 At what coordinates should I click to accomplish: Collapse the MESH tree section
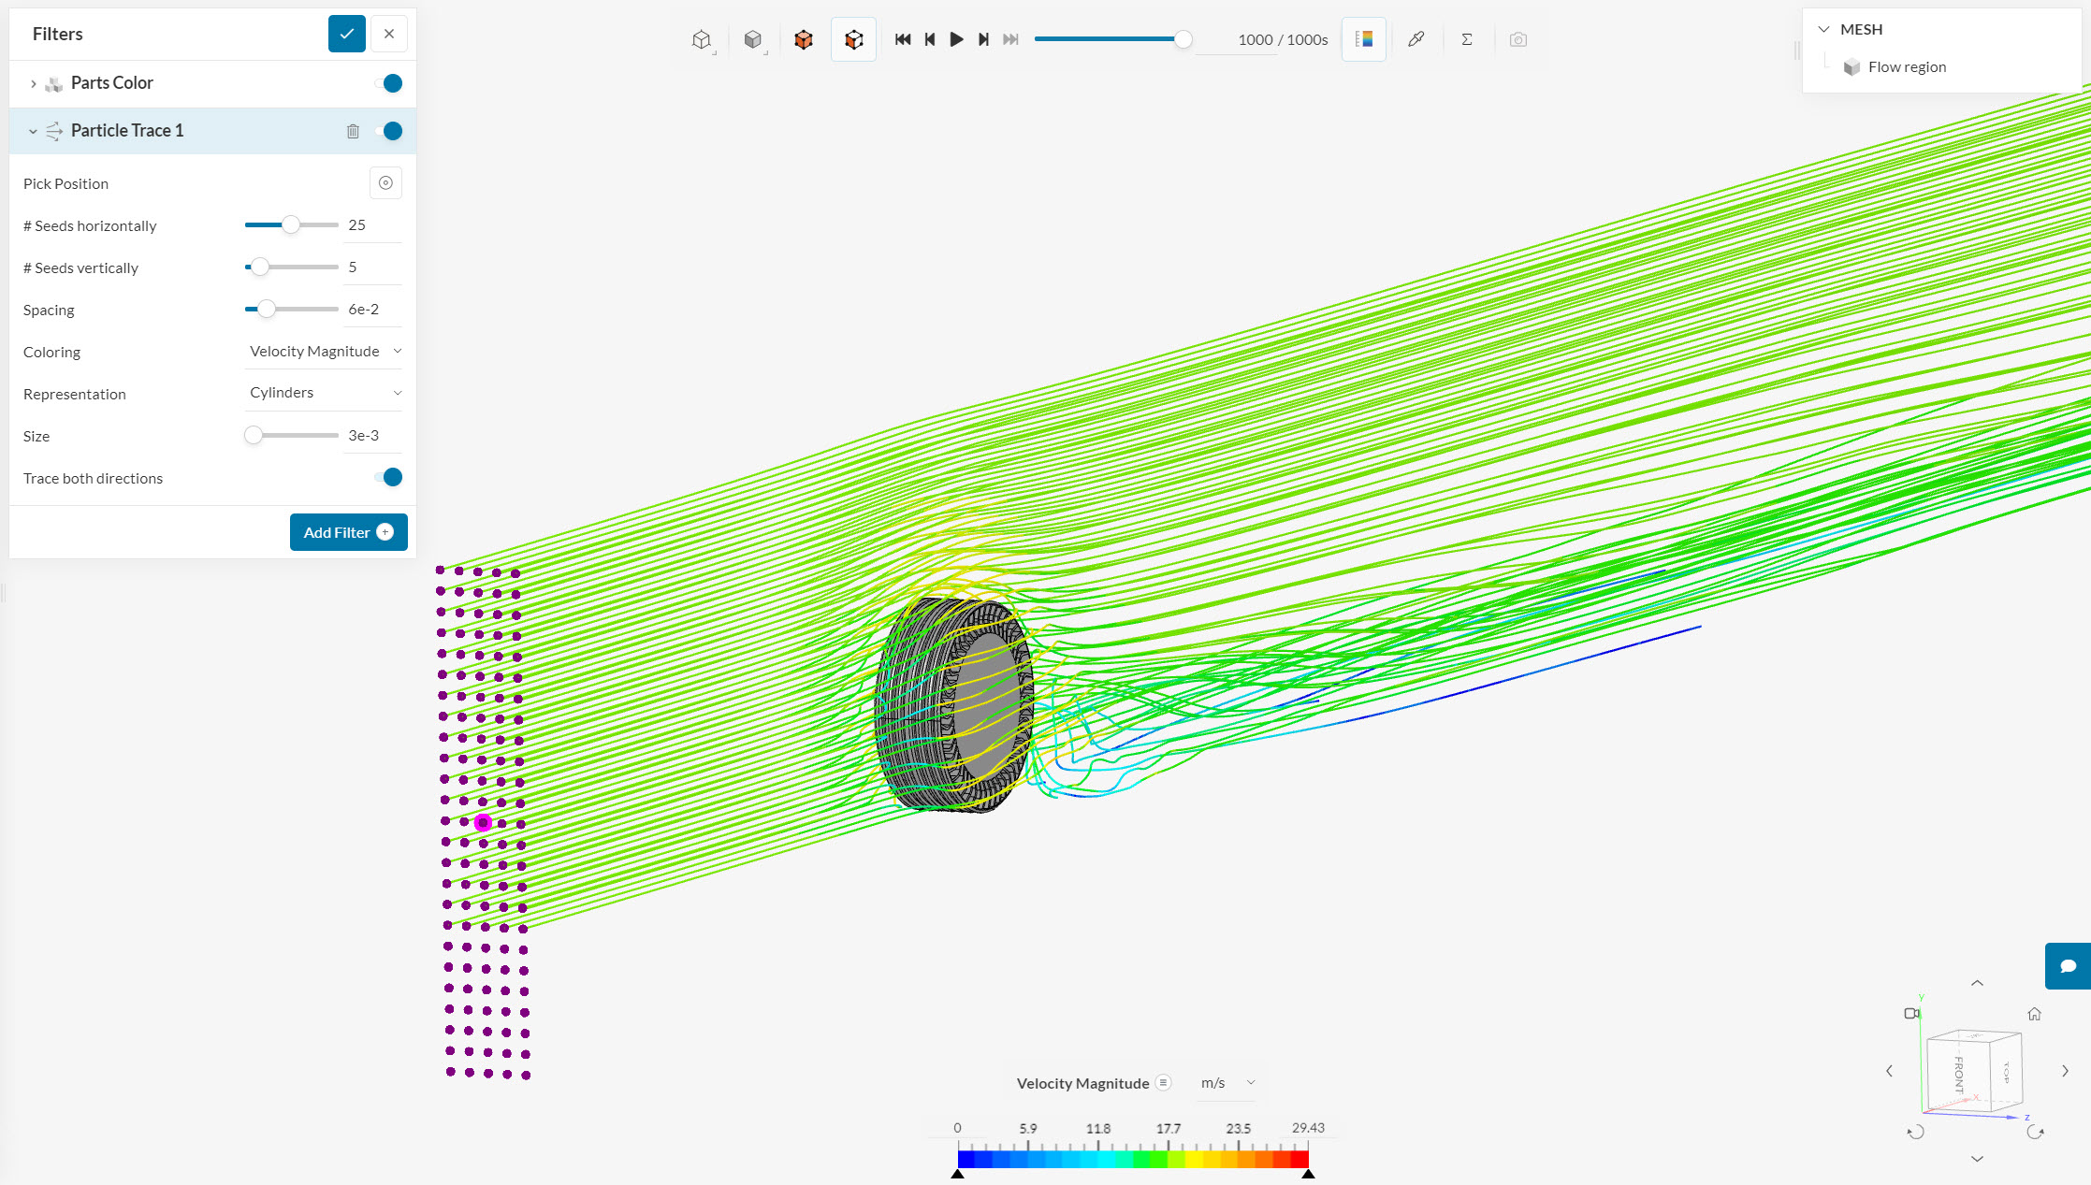click(1822, 29)
